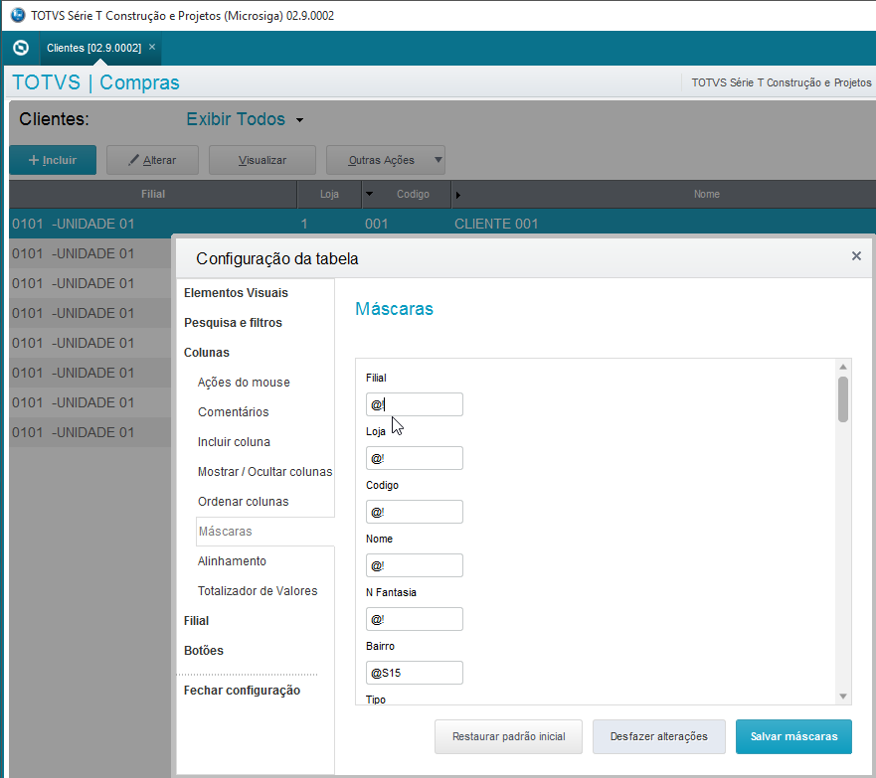
Task: Close the Configuração da tabela dialog
Action: [x=856, y=255]
